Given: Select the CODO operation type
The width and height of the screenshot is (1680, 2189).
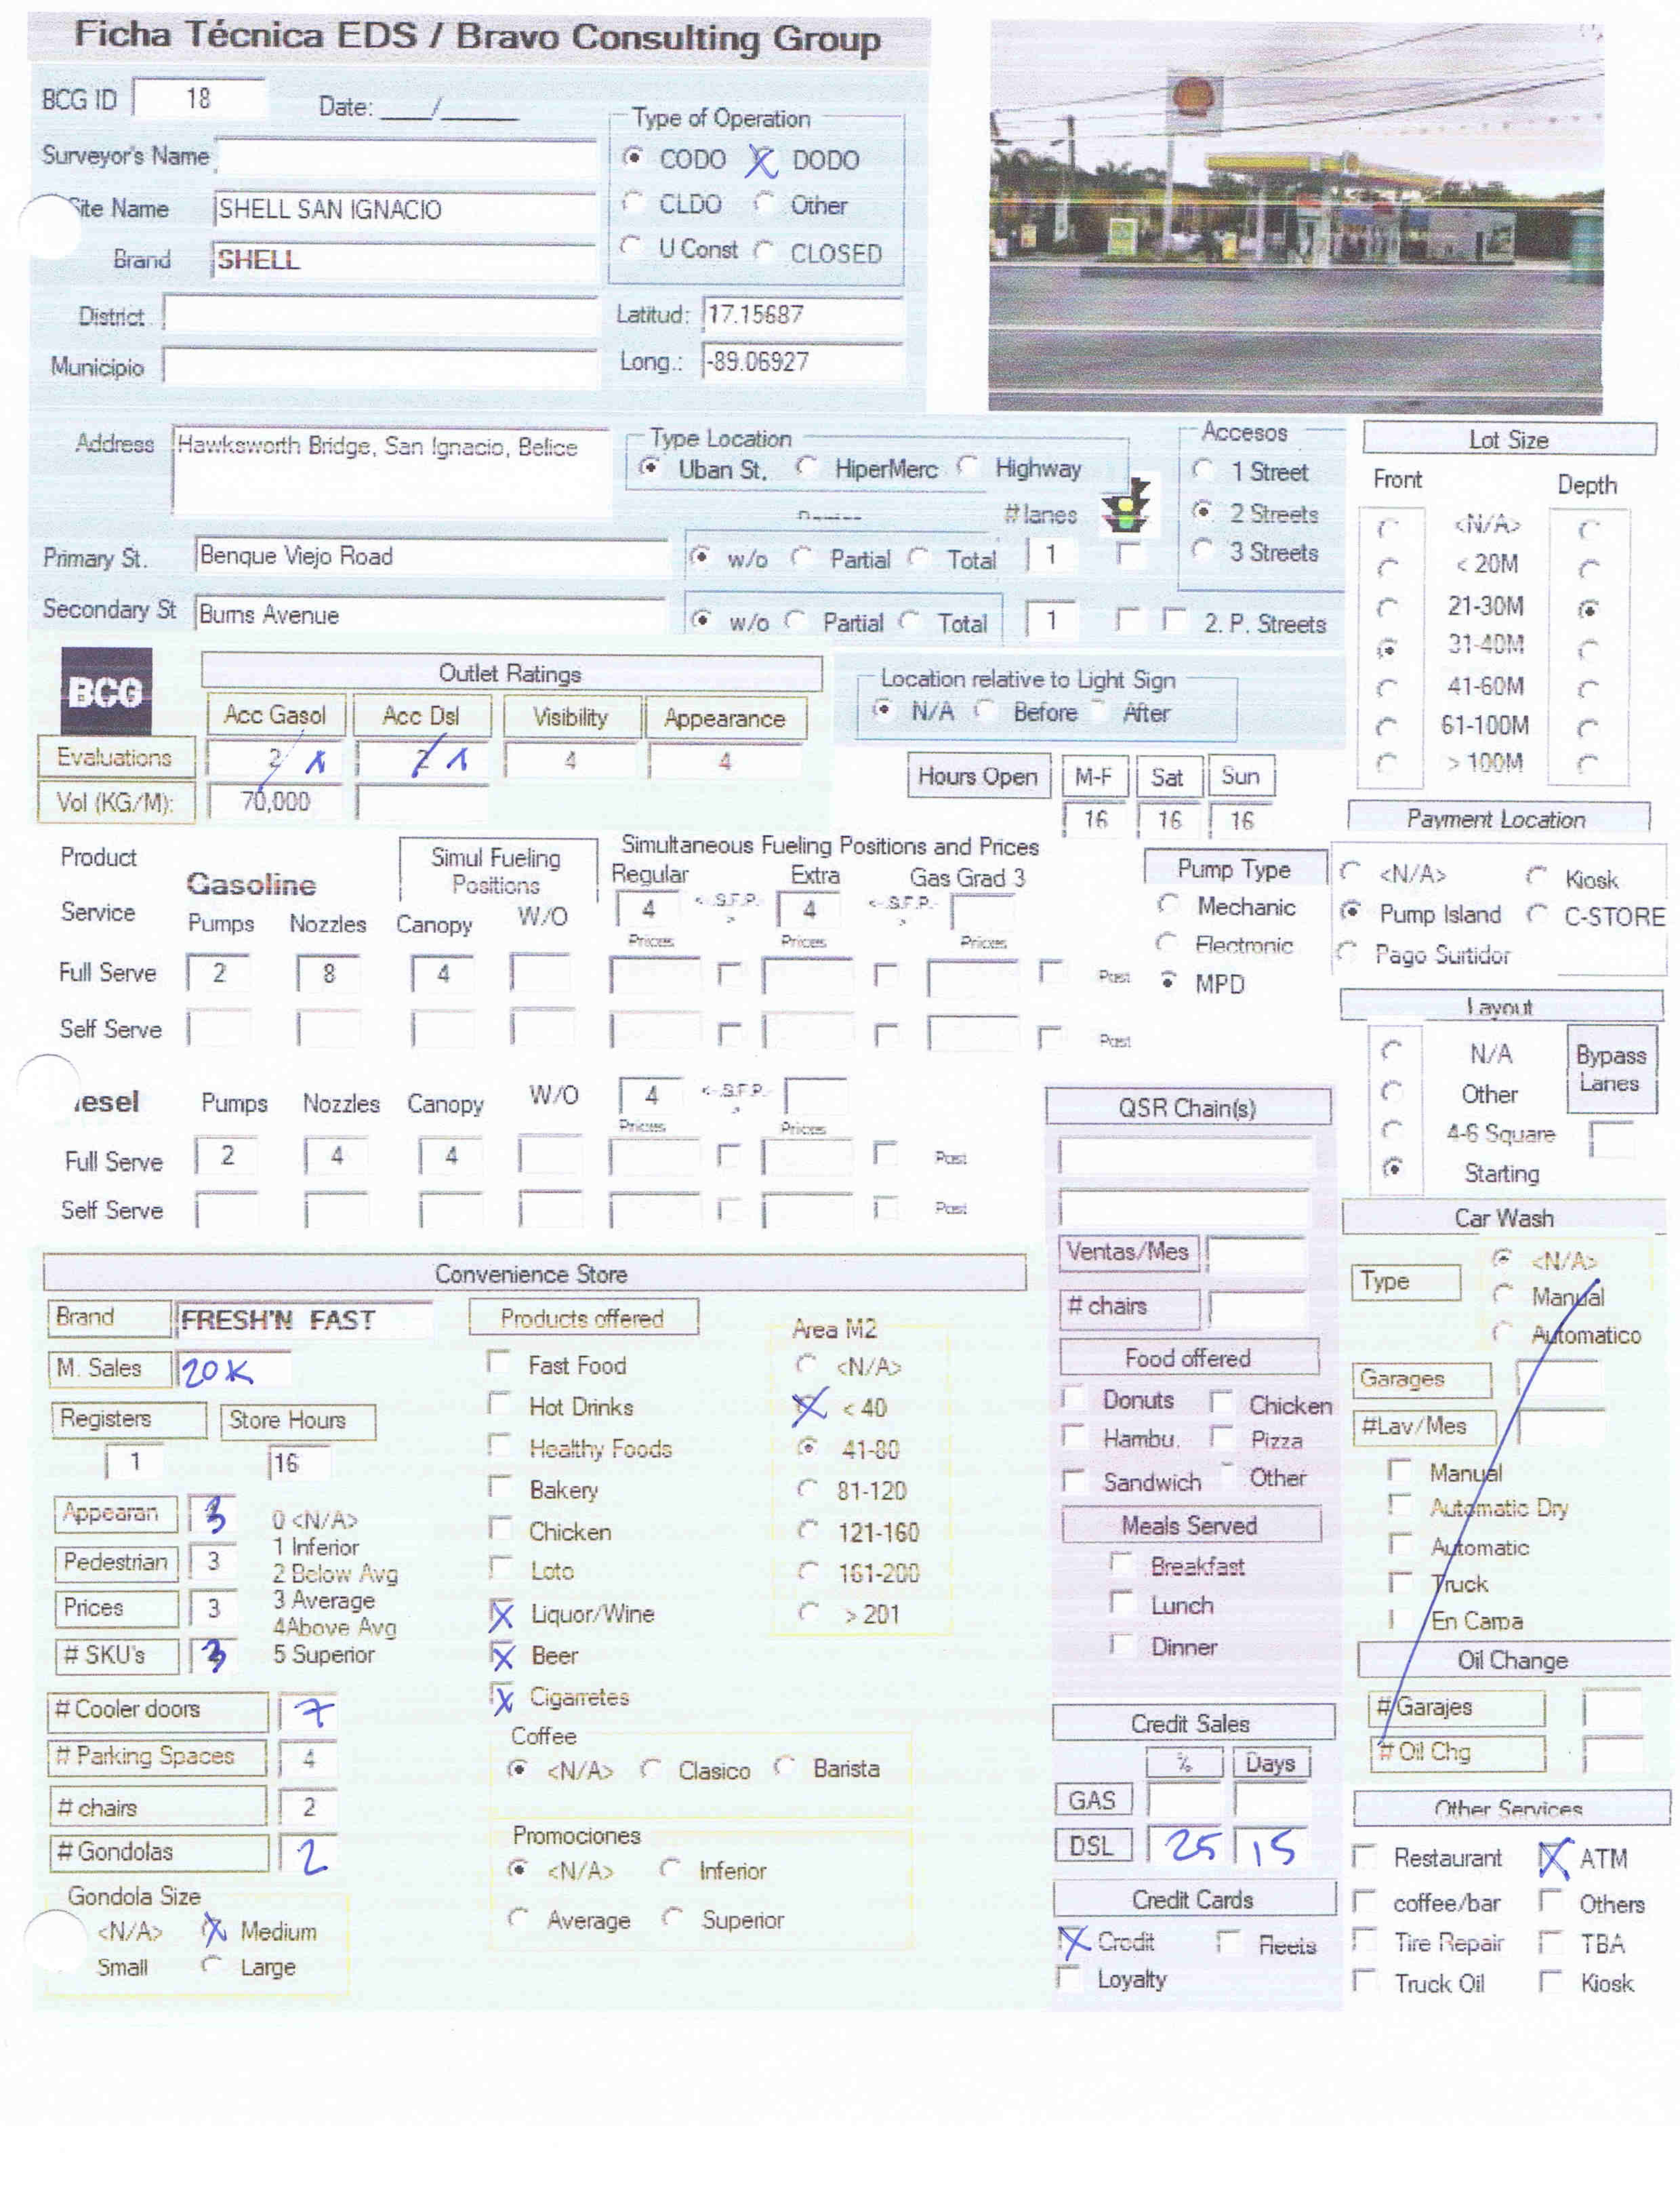Looking at the screenshot, I should click(632, 157).
